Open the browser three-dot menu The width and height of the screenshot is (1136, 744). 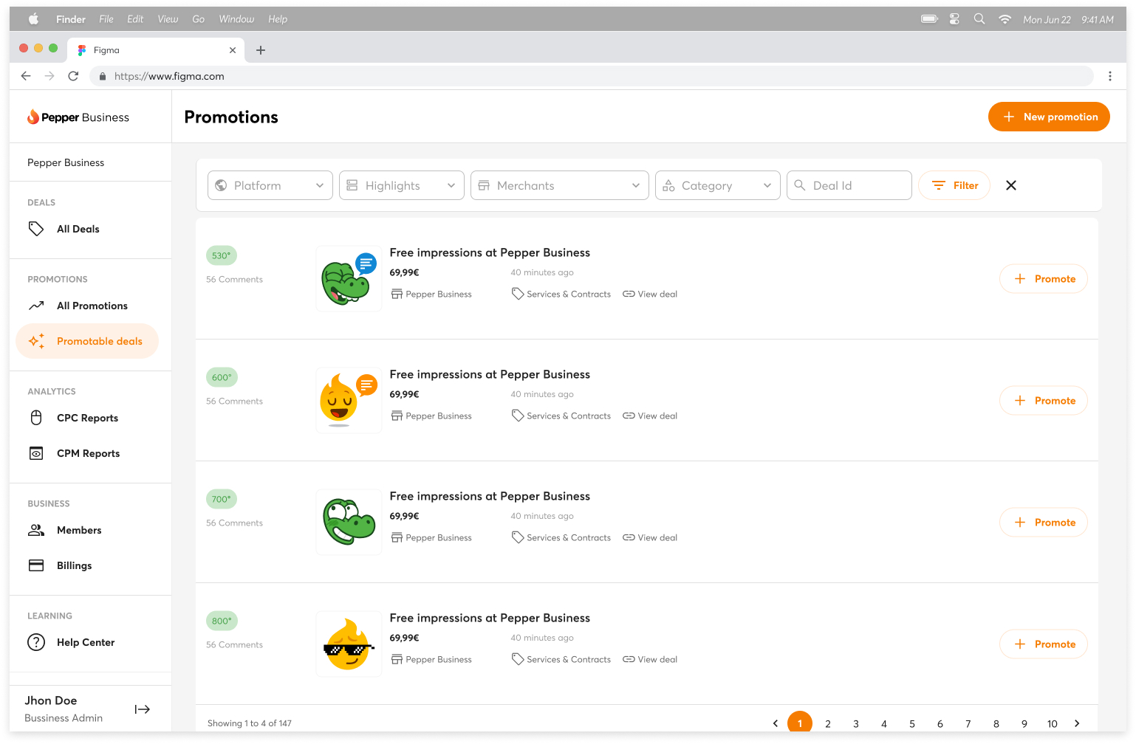1110,76
